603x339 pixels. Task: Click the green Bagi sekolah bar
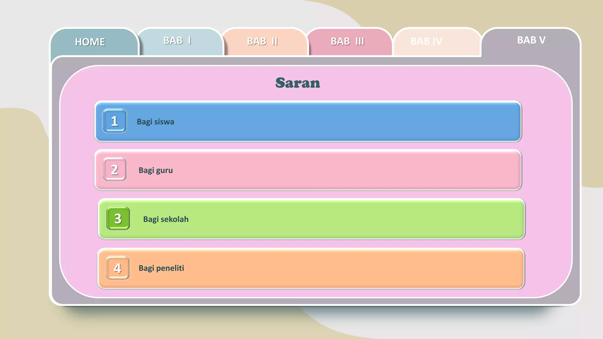click(339, 219)
